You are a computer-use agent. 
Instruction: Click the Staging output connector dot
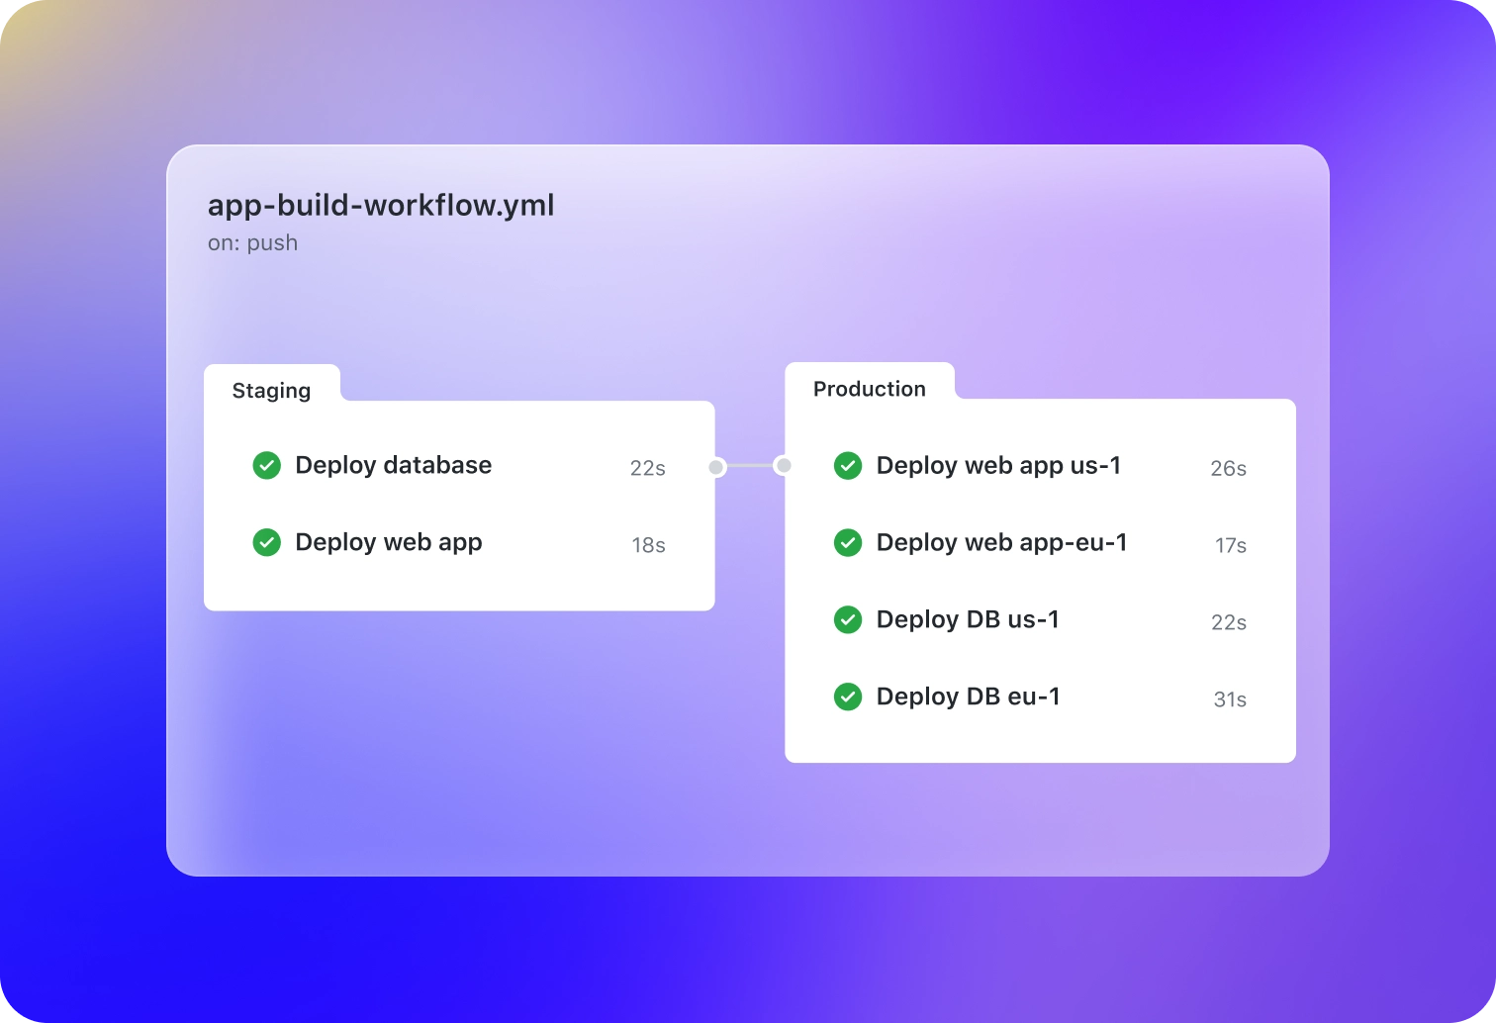[717, 466]
